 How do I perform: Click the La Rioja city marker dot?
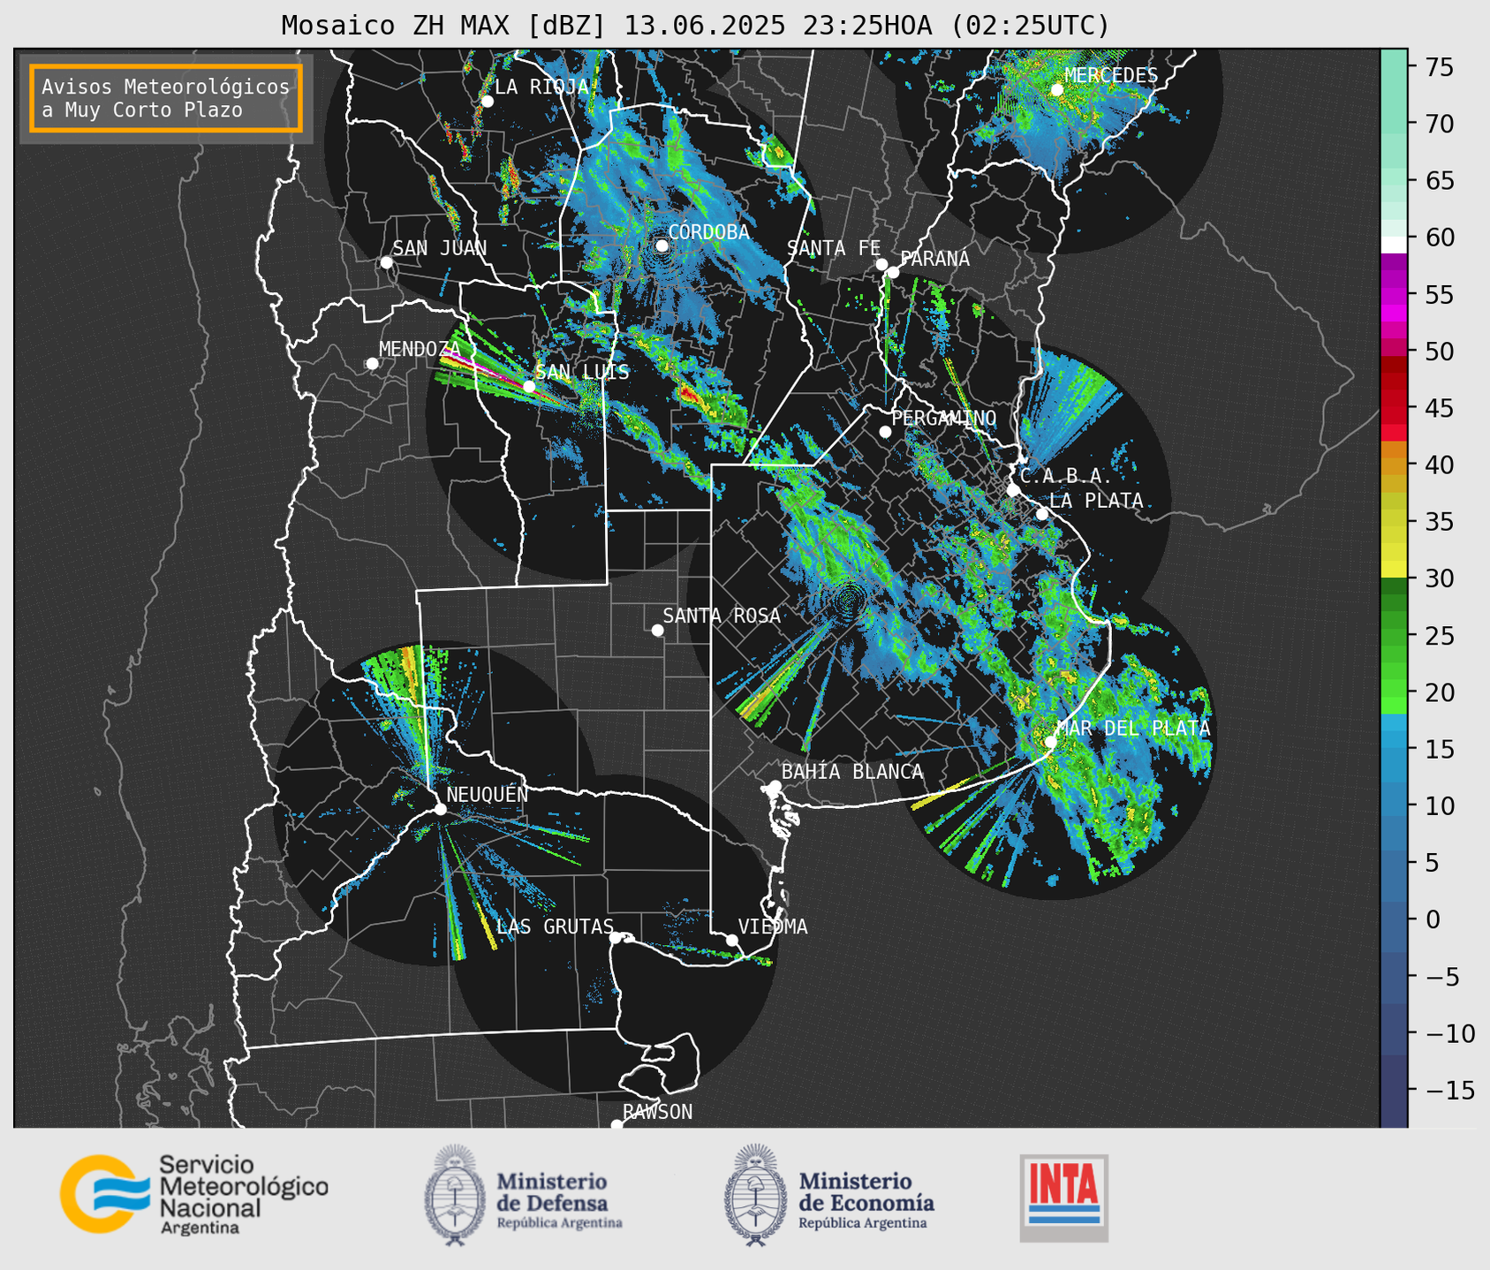click(x=487, y=102)
